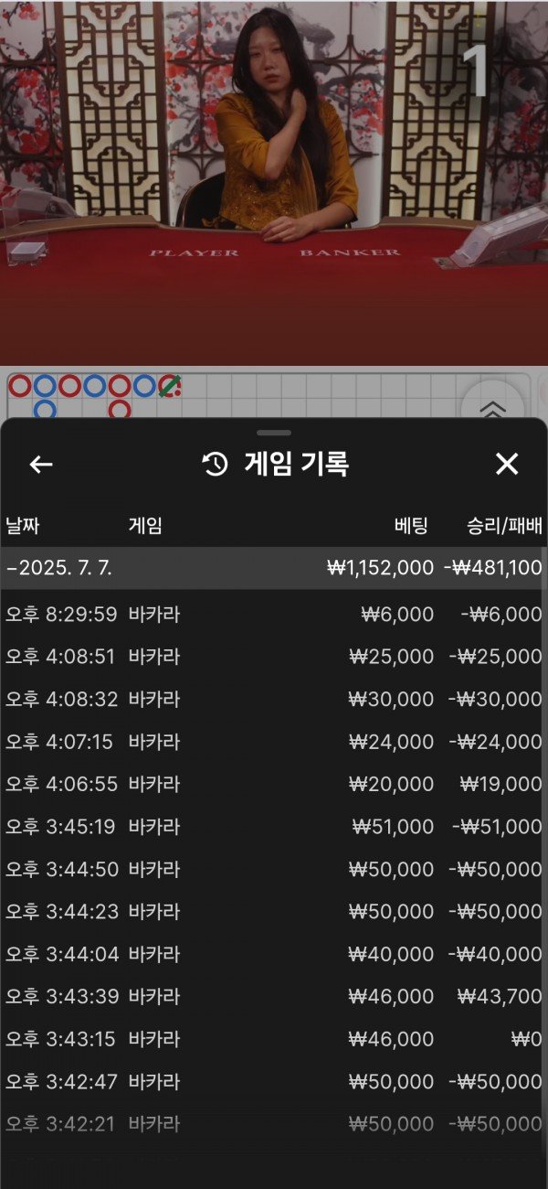Open the 오후 3:43:39 round with ₩43,700 win
The width and height of the screenshot is (548, 1189).
274,997
